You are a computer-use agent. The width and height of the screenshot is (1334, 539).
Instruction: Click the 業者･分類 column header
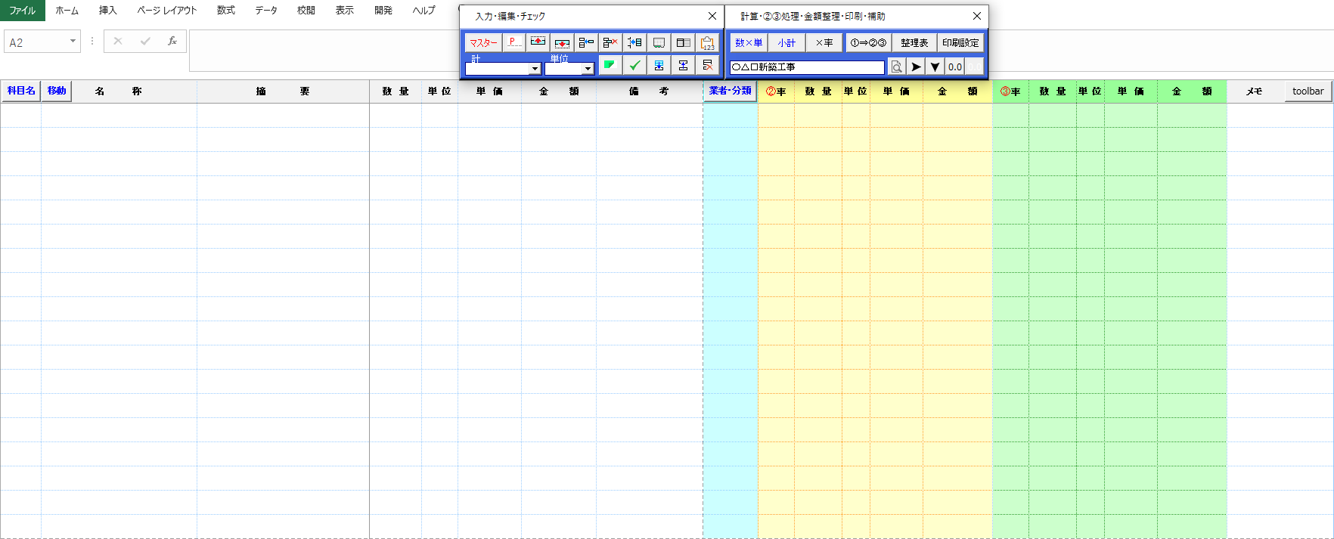pyautogui.click(x=730, y=91)
